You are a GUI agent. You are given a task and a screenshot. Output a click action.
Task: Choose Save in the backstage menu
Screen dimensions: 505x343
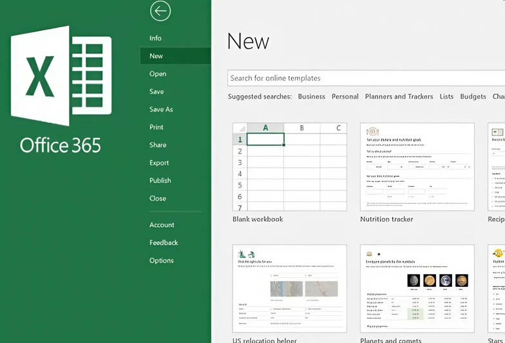click(157, 92)
